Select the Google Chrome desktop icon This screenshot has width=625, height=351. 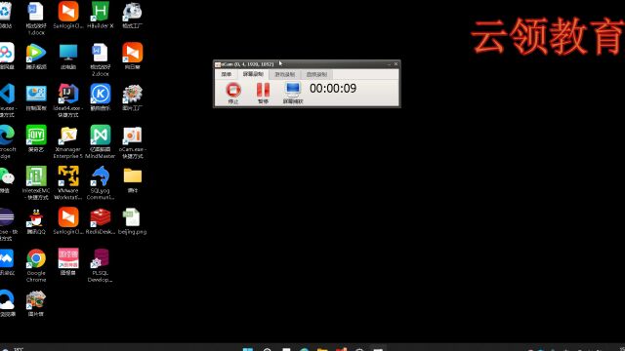36,265
